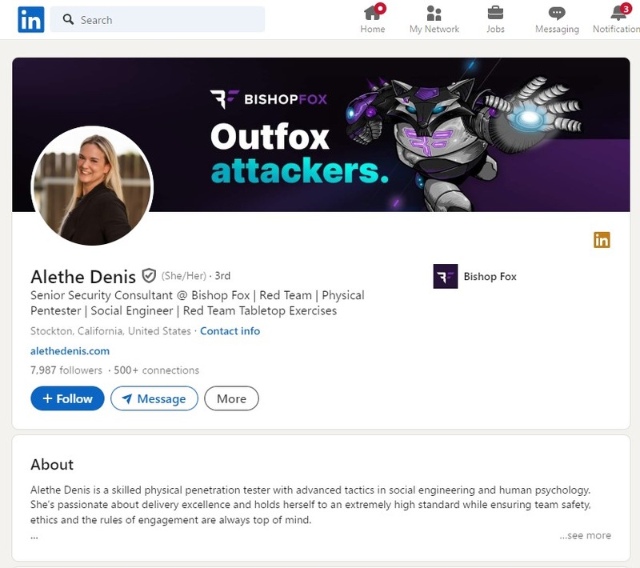
Task: Follow Alethe Denis
Action: [67, 398]
